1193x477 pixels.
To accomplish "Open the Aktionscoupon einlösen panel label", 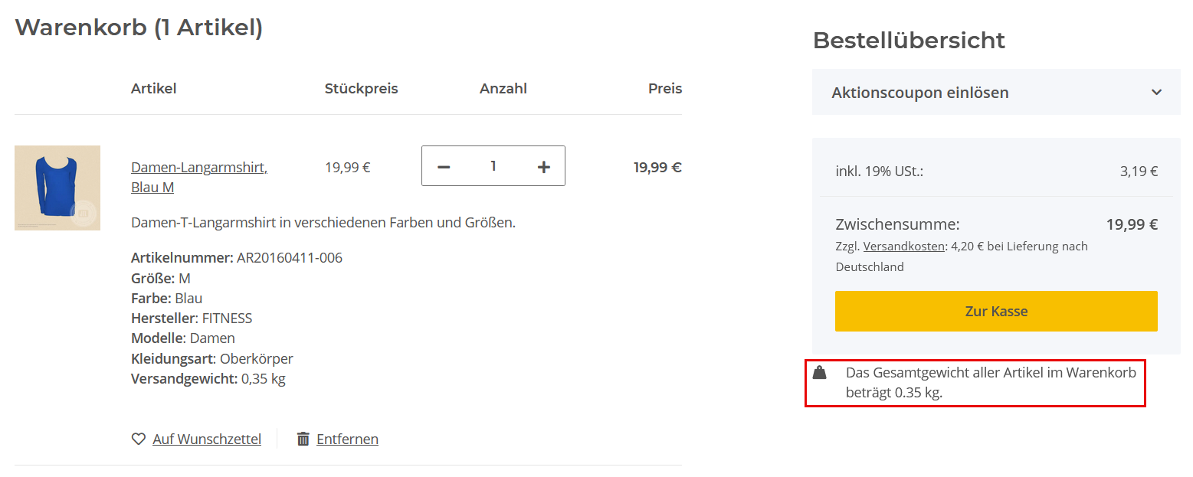I will point(919,93).
